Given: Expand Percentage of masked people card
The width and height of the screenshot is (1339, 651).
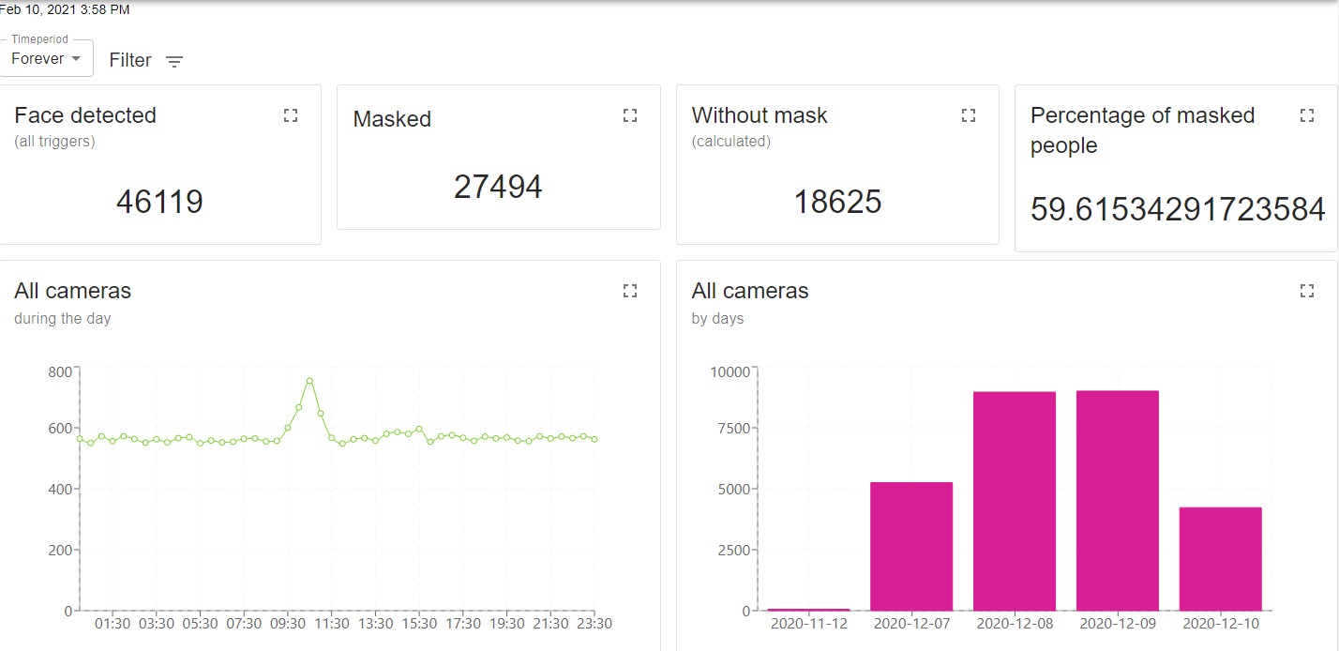Looking at the screenshot, I should click(1307, 115).
